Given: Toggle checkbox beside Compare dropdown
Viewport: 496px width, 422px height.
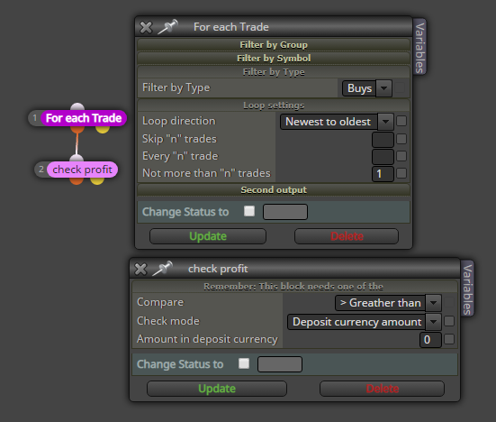Looking at the screenshot, I should tap(449, 302).
